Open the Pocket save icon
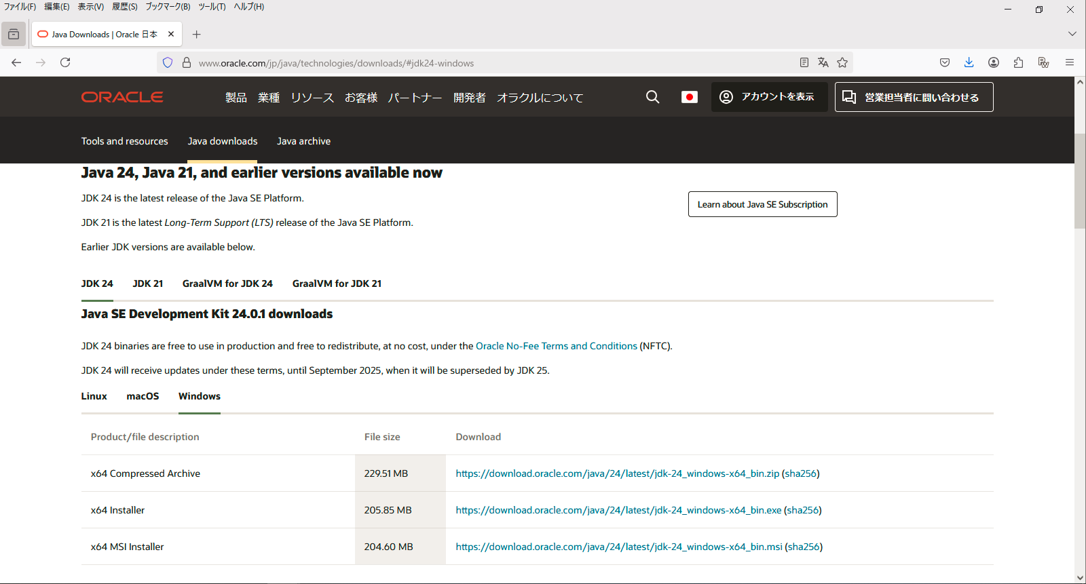The image size is (1086, 584). pyautogui.click(x=945, y=62)
